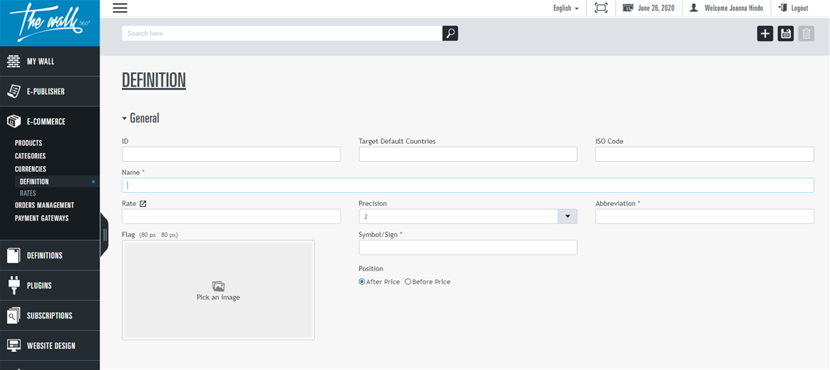Click the Definition page heading
Viewport: 830px width, 370px height.
coord(154,80)
